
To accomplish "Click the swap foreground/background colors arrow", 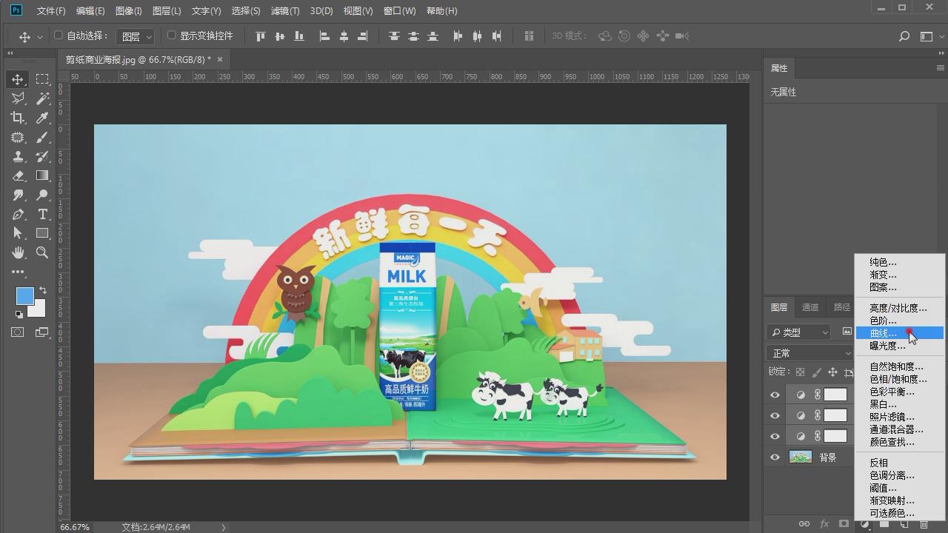I will click(x=43, y=290).
